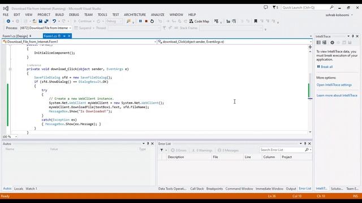Click the Navigate Backward arrow icon
Viewport: 362px width, 203px height.
point(8,21)
